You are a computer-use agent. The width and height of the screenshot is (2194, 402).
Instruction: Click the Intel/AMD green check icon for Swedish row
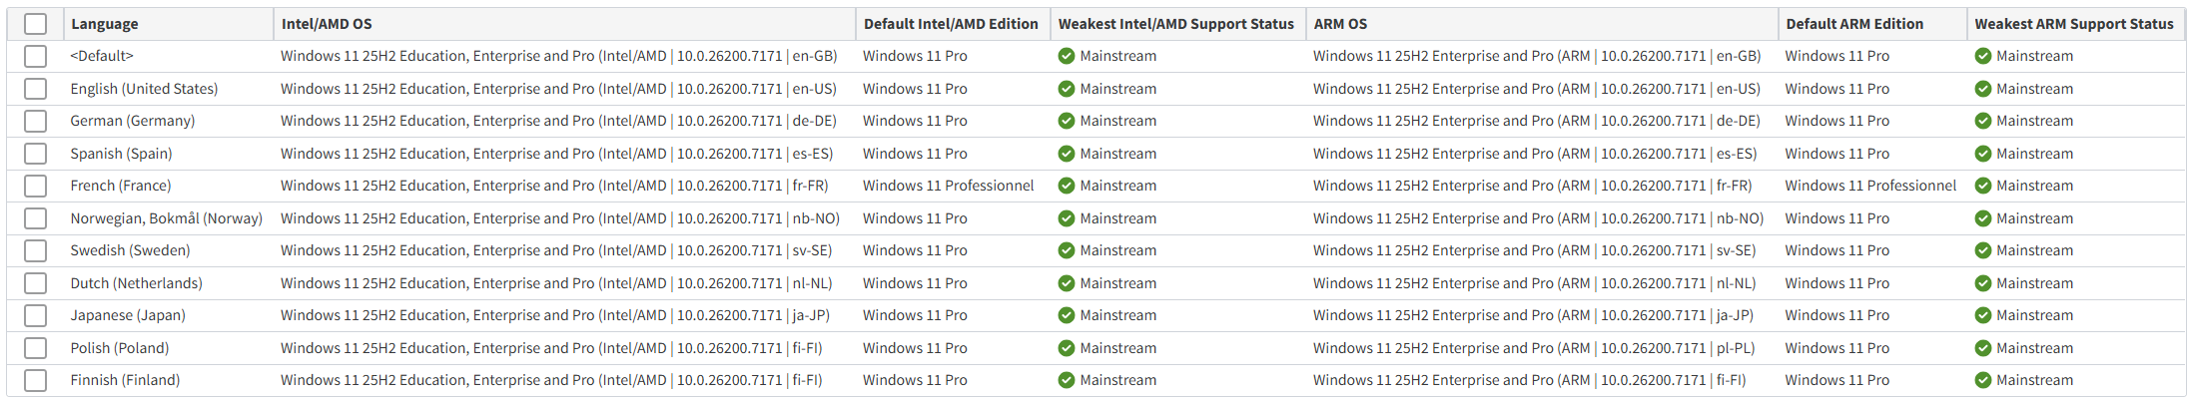1067,250
